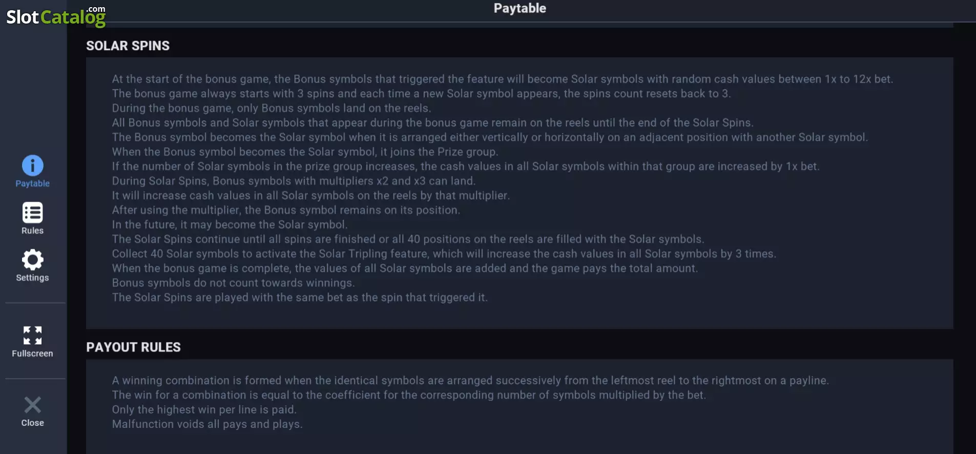976x454 pixels.
Task: Click 'Only the highest win per line' text
Action: tap(204, 409)
